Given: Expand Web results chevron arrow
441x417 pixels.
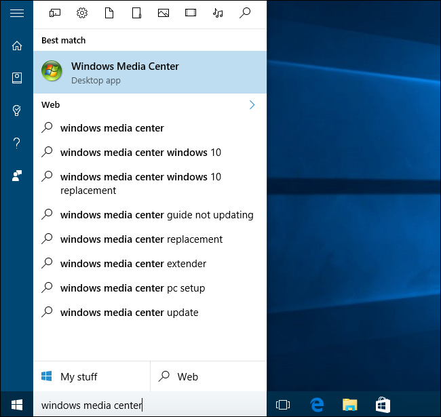Looking at the screenshot, I should click(x=252, y=105).
